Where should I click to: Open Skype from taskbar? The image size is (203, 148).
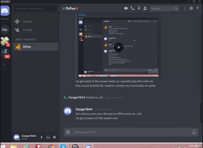pos(63,146)
